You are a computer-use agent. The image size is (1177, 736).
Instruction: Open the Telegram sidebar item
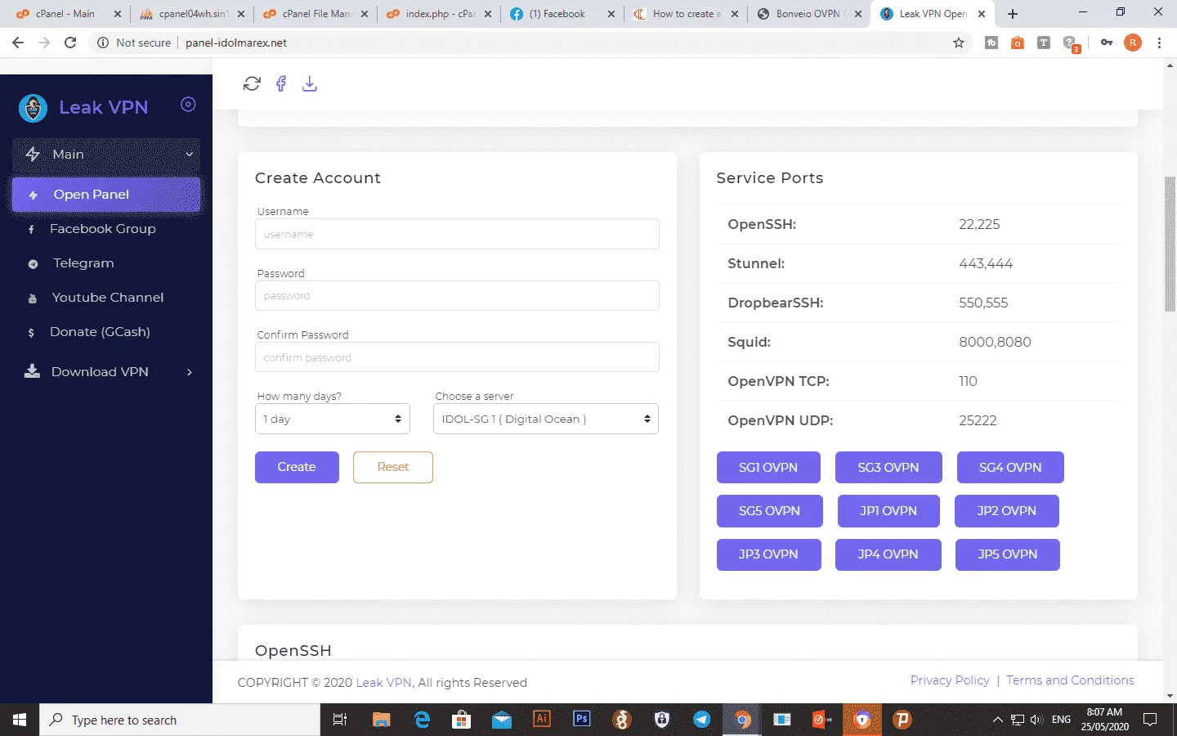coord(83,263)
